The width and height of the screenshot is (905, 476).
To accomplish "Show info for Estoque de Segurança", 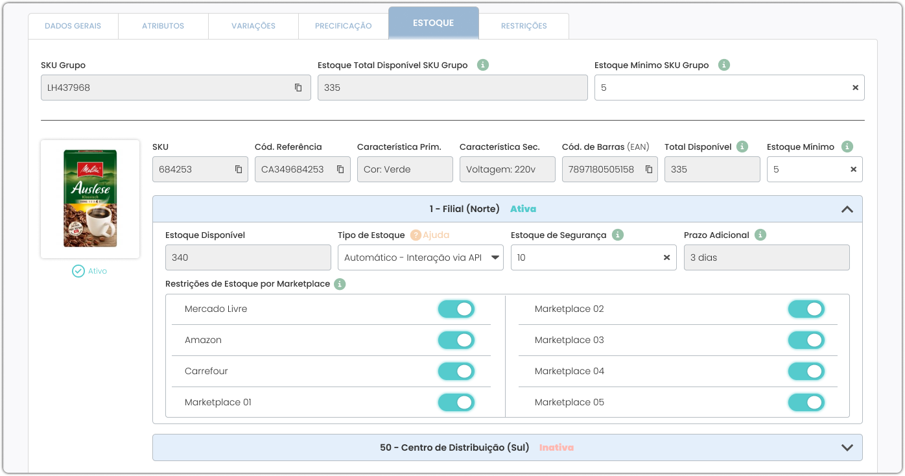I will 618,235.
